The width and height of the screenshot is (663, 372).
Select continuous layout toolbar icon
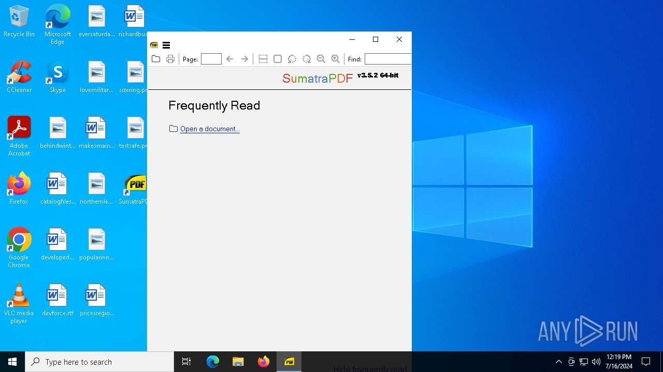tap(263, 59)
